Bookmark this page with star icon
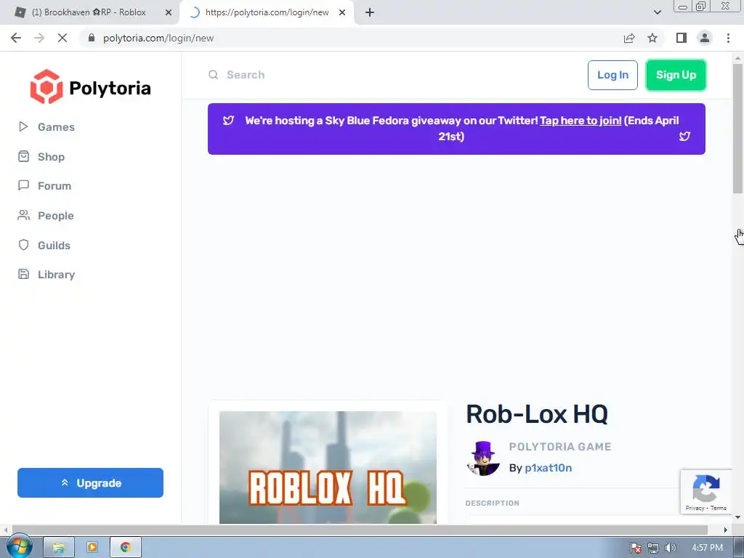This screenshot has height=558, width=744. coord(652,38)
